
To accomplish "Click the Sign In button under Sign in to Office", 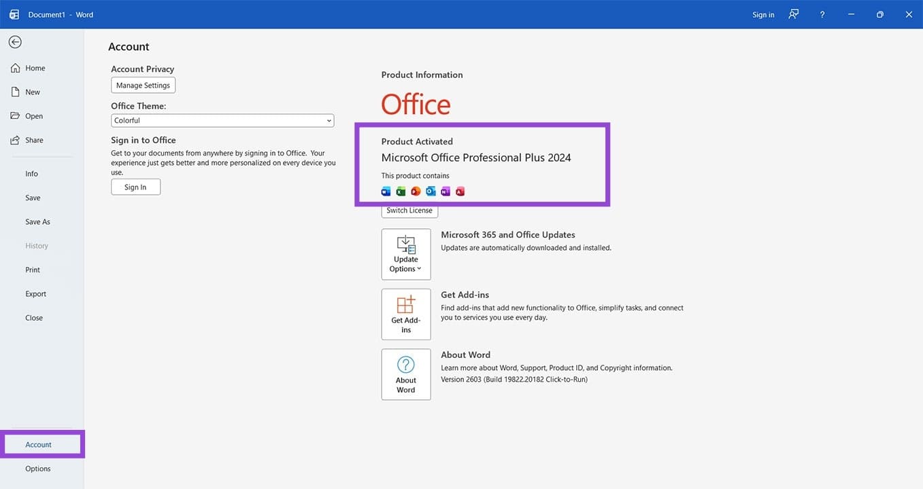I will click(x=135, y=186).
